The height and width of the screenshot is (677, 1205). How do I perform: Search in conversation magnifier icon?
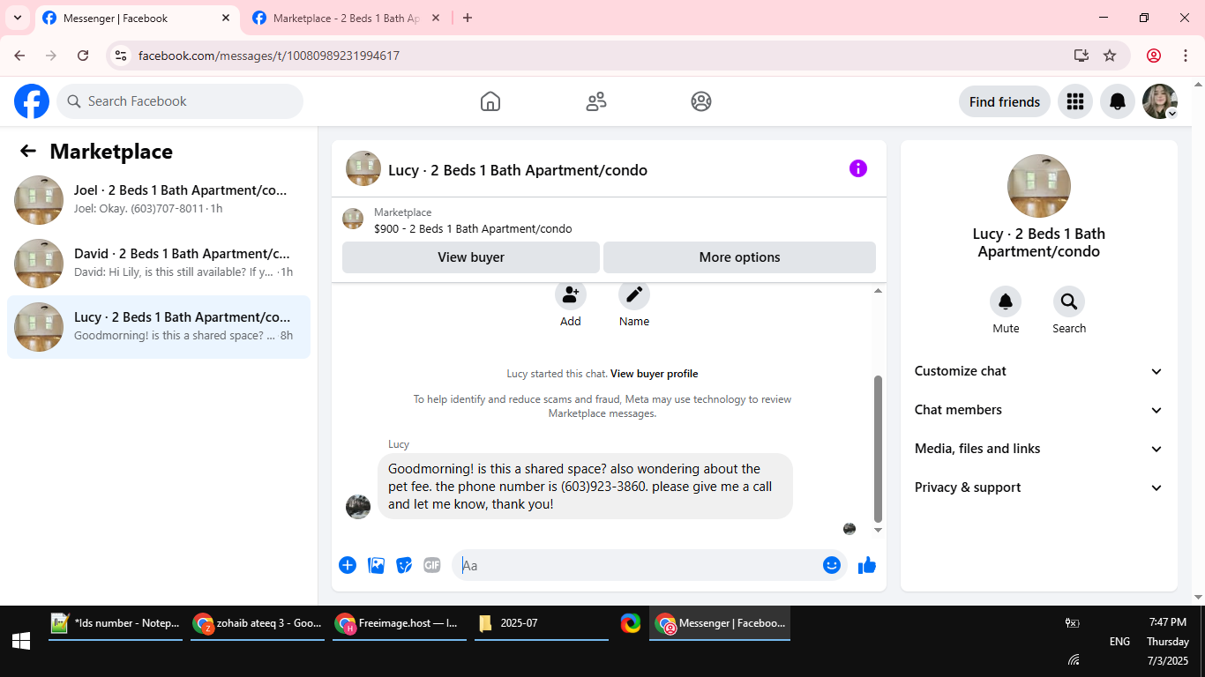[1069, 302]
